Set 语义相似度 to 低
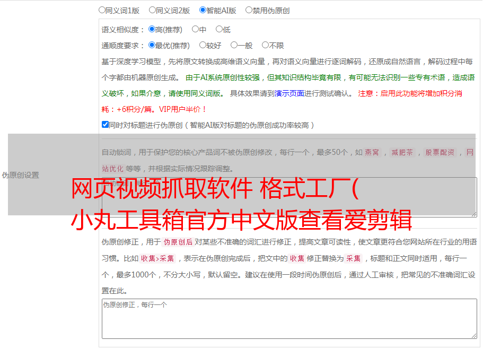 [219, 29]
